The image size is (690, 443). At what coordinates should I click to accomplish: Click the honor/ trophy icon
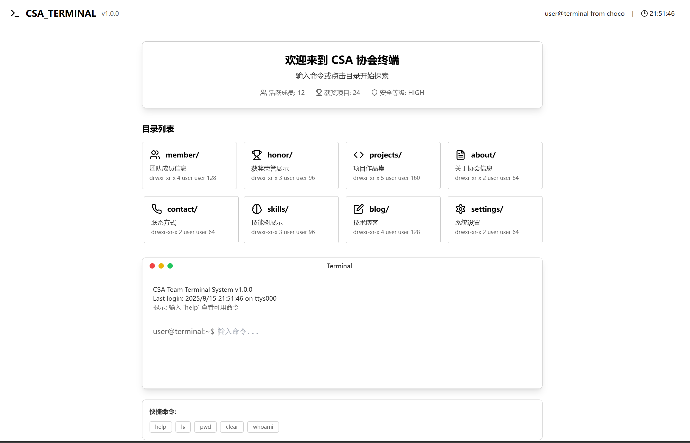point(257,155)
